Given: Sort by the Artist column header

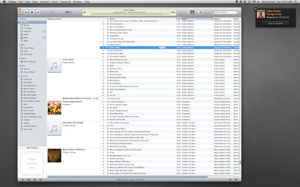Looking at the screenshot, I should tap(197, 19).
